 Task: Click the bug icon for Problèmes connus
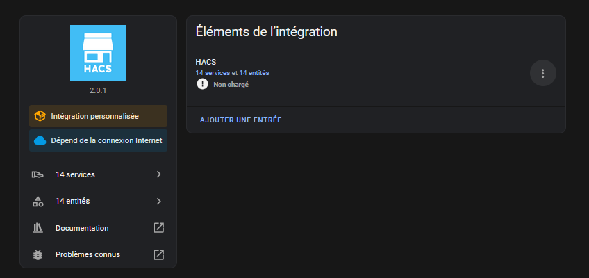[38, 254]
